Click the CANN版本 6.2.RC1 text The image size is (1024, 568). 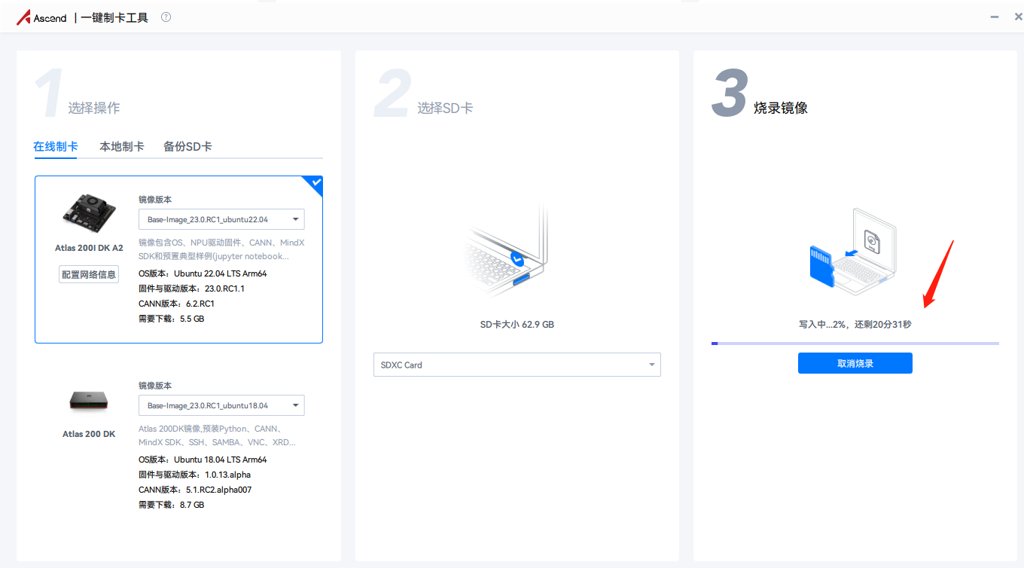[176, 304]
